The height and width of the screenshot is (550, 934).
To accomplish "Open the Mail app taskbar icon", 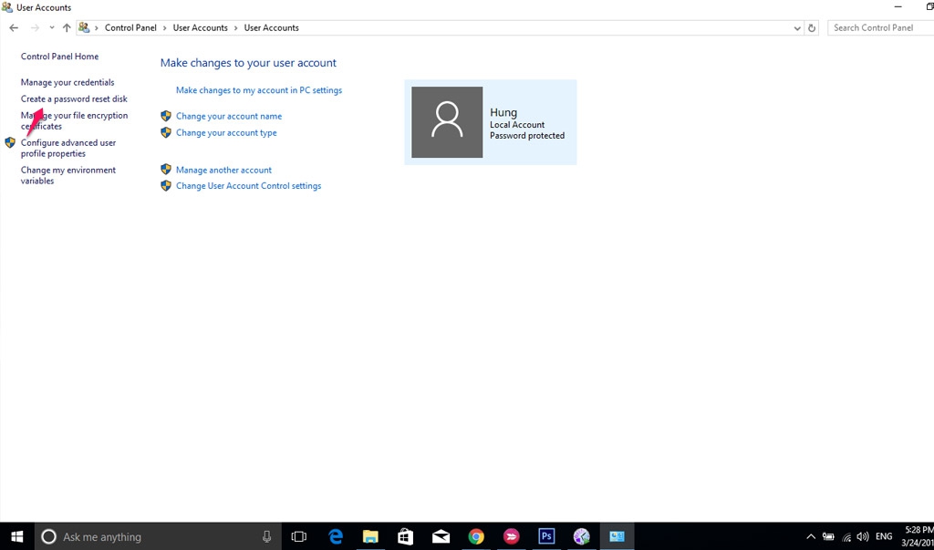I will pos(441,536).
